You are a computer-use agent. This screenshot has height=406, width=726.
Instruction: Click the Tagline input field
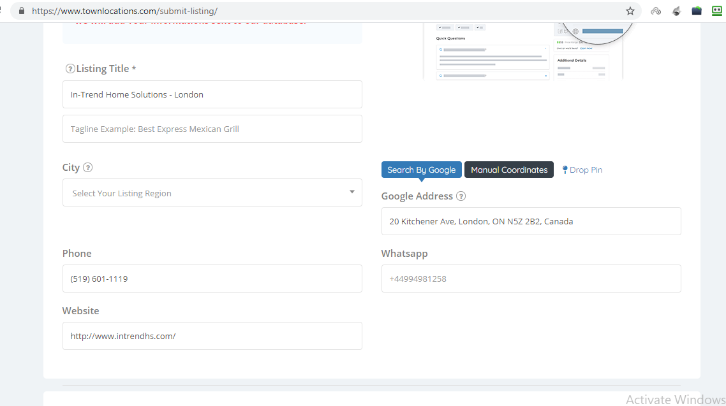pos(212,129)
